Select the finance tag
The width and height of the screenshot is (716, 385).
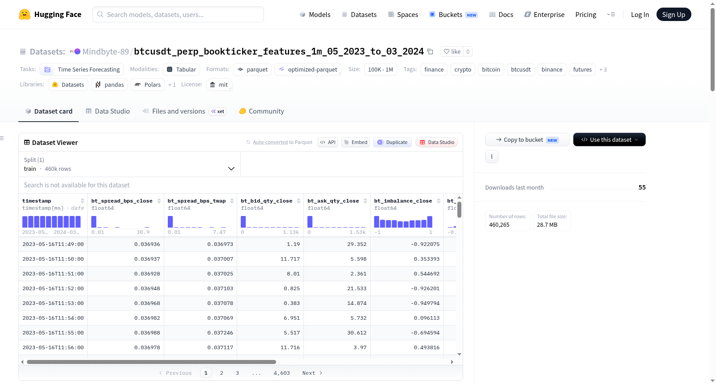434,69
